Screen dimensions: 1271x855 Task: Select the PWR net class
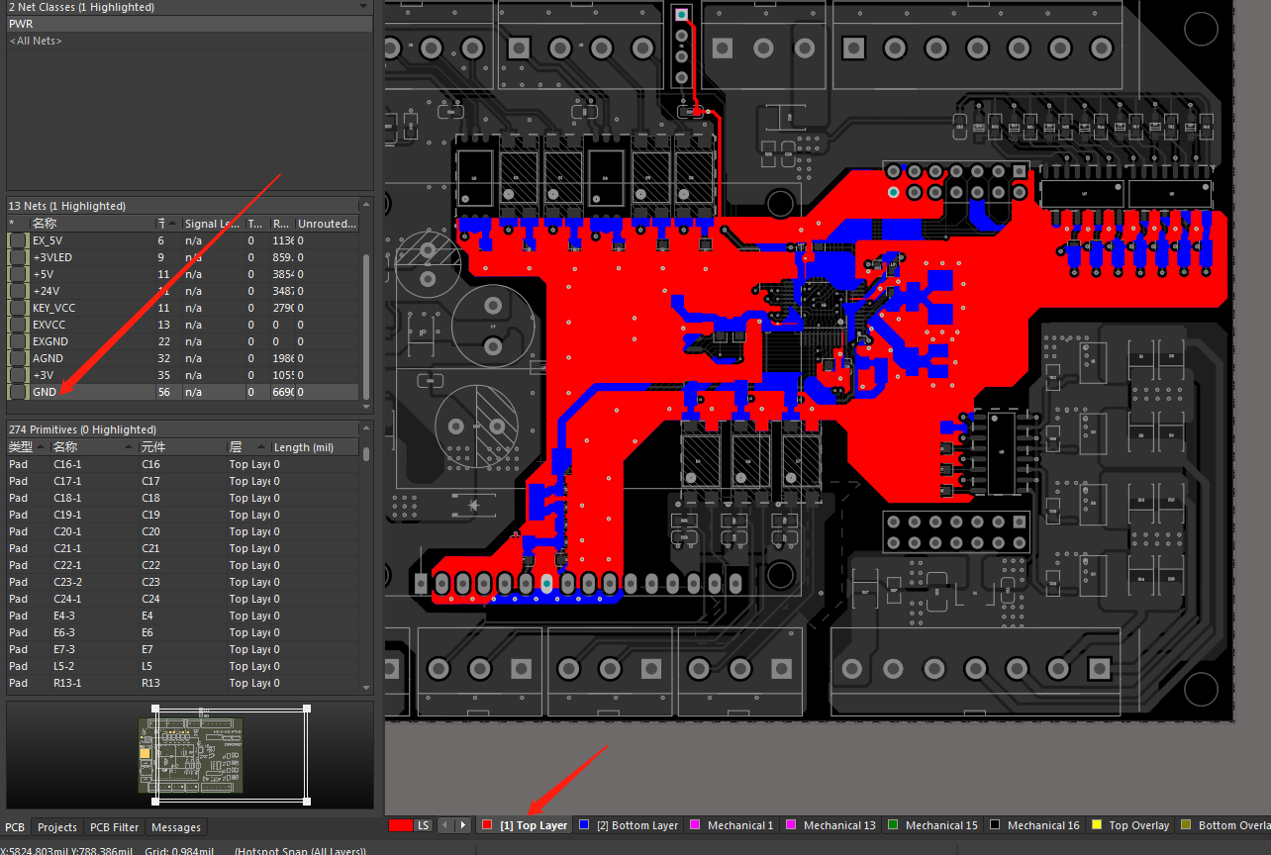click(x=190, y=24)
